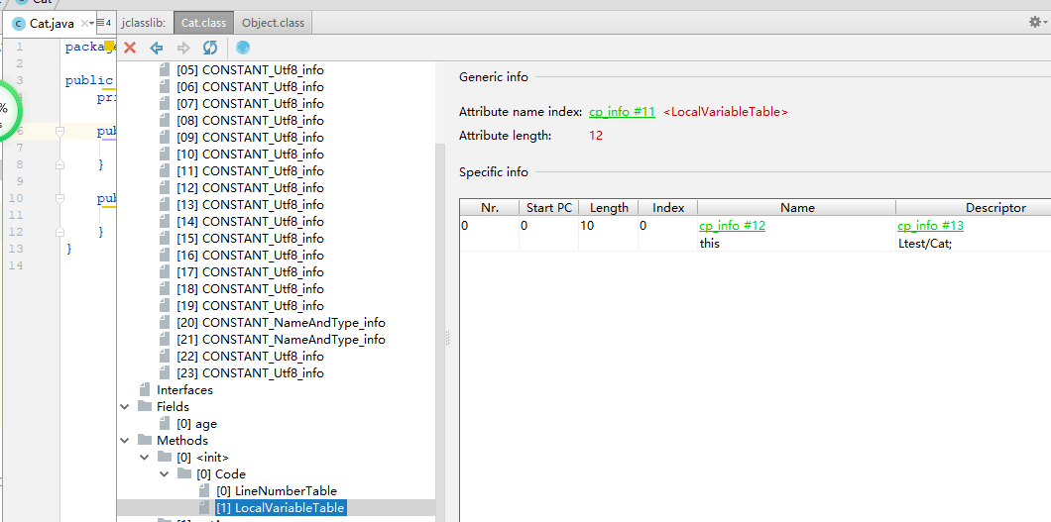Viewport: 1051px width, 522px height.
Task: Open the hidden tabs list indicator
Action: [104, 23]
